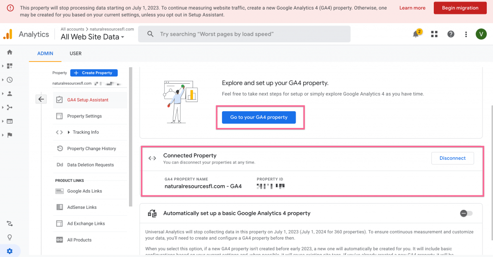Click the Data Deletion Requests Dd icon
This screenshot has height=257, width=493.
click(59, 165)
